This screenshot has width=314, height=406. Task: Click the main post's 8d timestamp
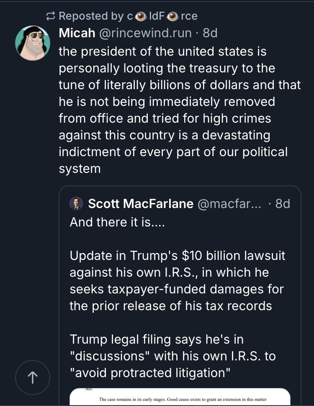[210, 33]
